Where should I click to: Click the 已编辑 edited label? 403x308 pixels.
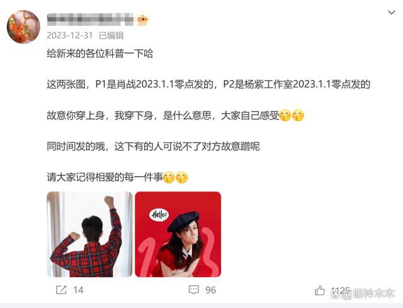tap(111, 35)
